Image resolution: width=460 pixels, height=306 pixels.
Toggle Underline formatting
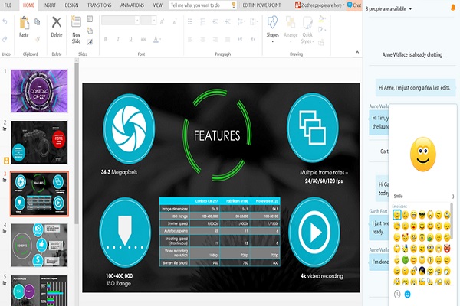coord(130,39)
